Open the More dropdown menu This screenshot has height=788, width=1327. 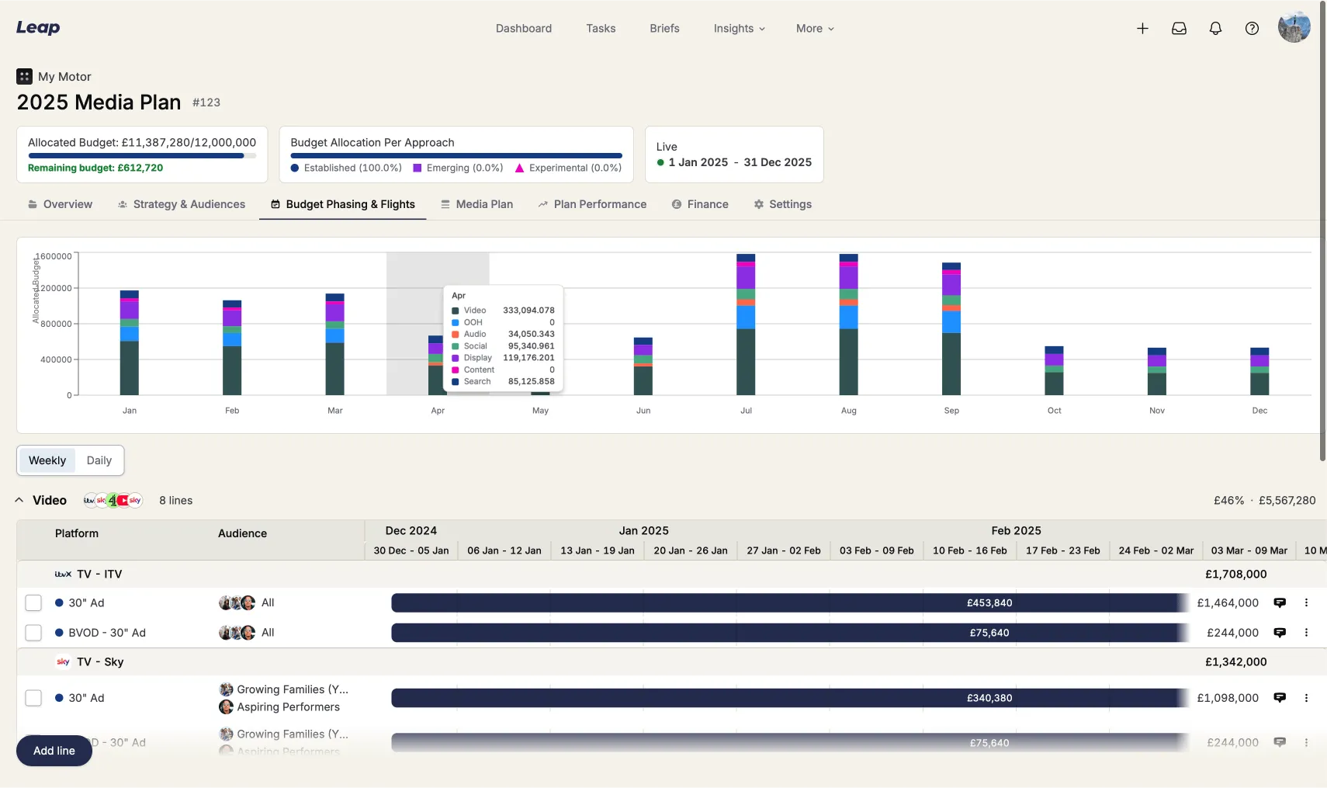(815, 29)
